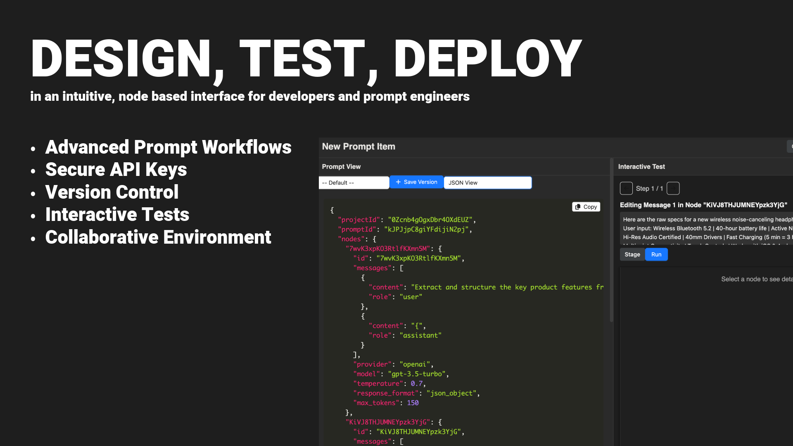Click the plus Save Version button
The image size is (793, 446).
[x=416, y=182]
